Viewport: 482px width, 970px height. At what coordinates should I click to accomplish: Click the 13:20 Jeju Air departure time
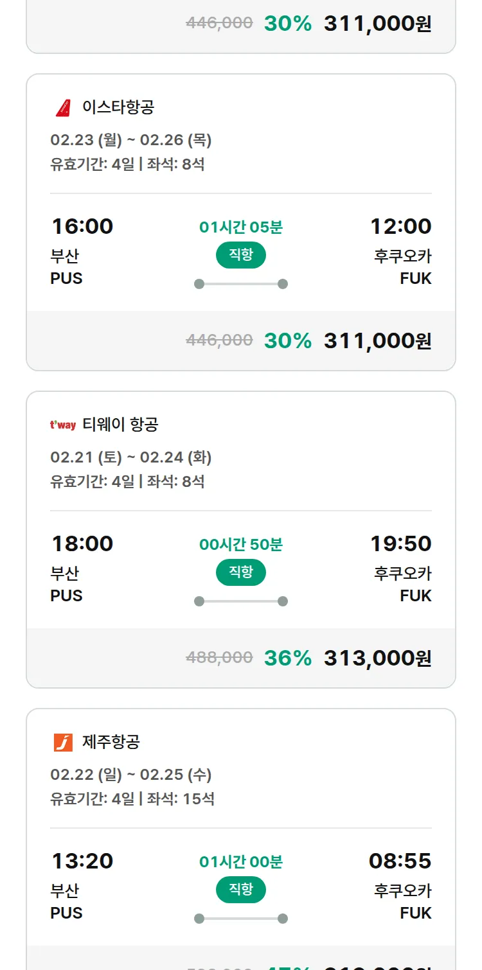point(82,861)
